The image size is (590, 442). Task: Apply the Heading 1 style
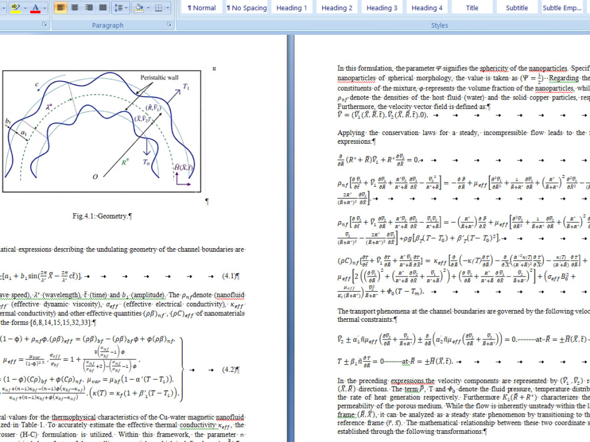pyautogui.click(x=291, y=8)
